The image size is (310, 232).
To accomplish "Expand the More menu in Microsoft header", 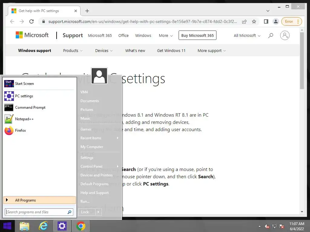I will coord(166,36).
